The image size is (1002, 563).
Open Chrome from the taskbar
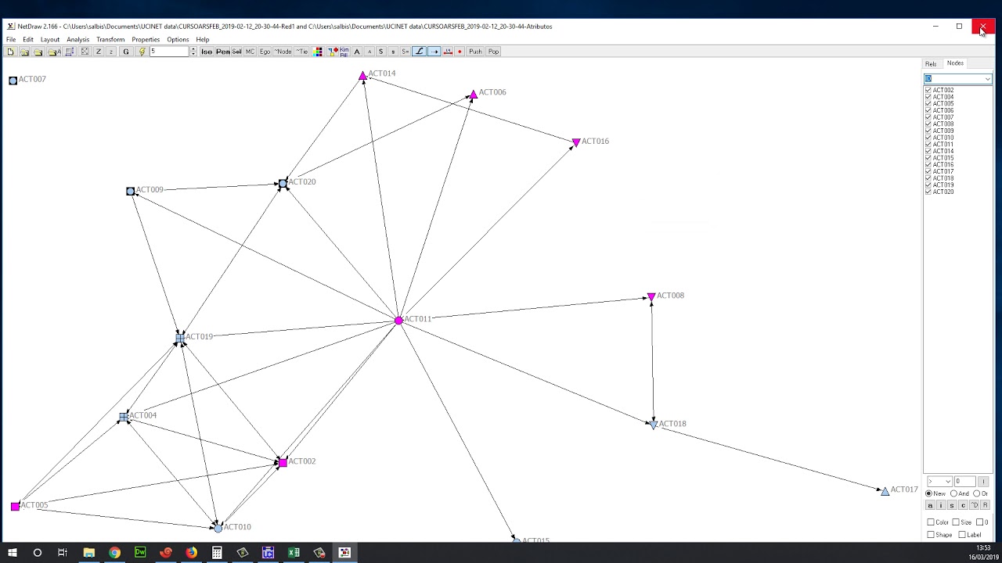(114, 553)
